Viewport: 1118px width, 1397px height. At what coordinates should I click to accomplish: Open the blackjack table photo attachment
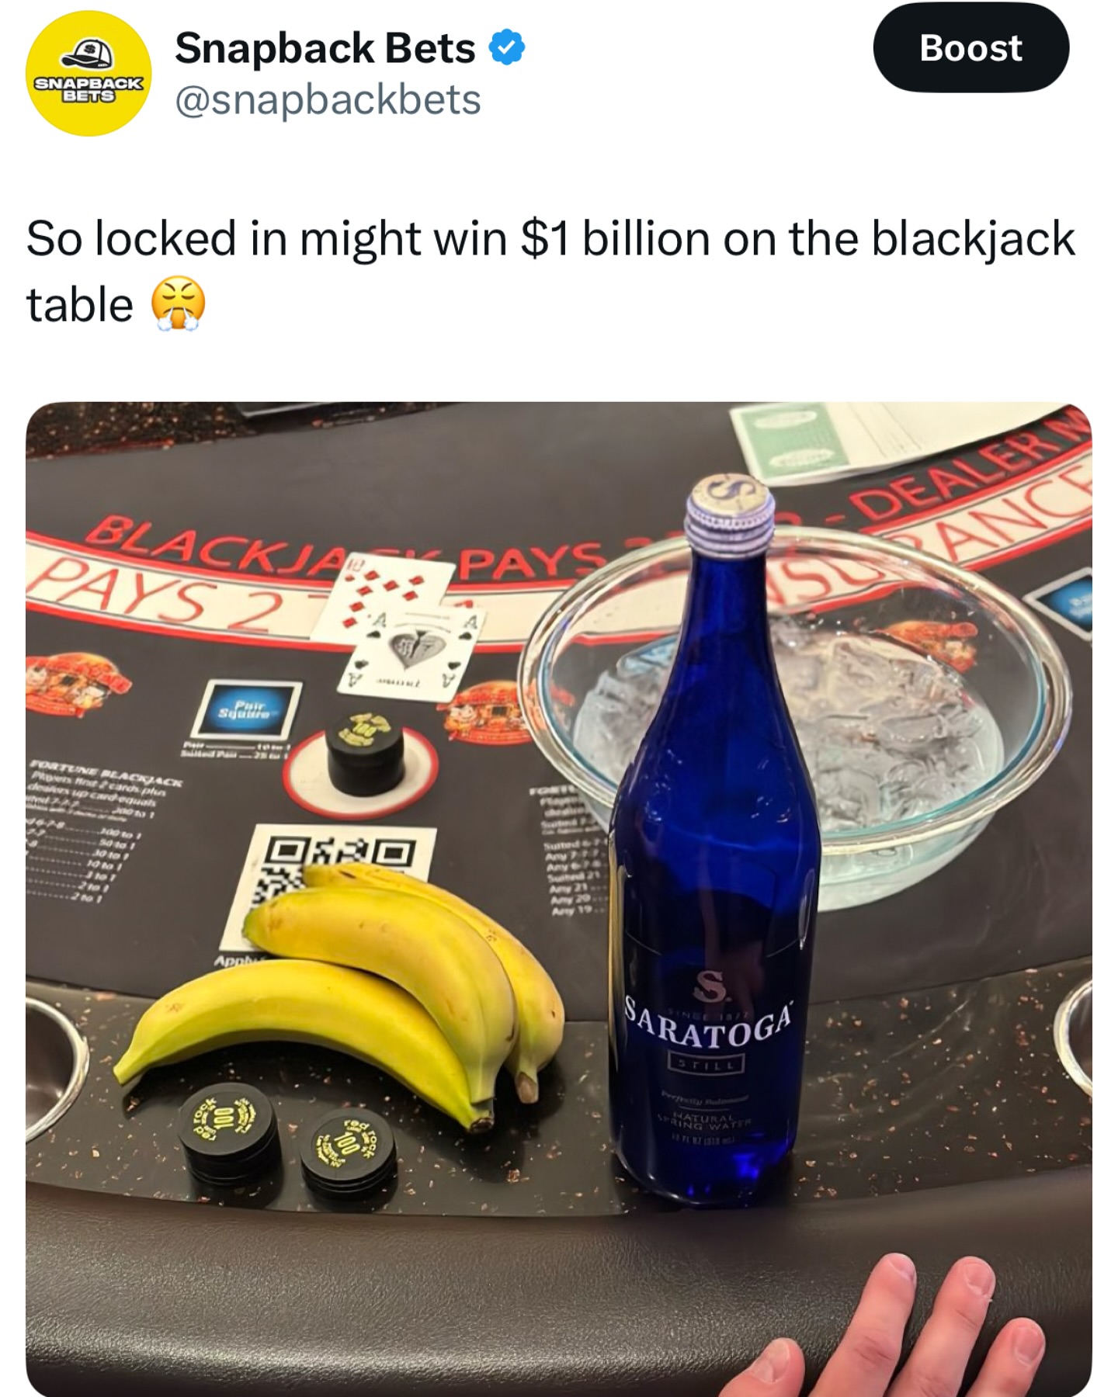click(559, 899)
